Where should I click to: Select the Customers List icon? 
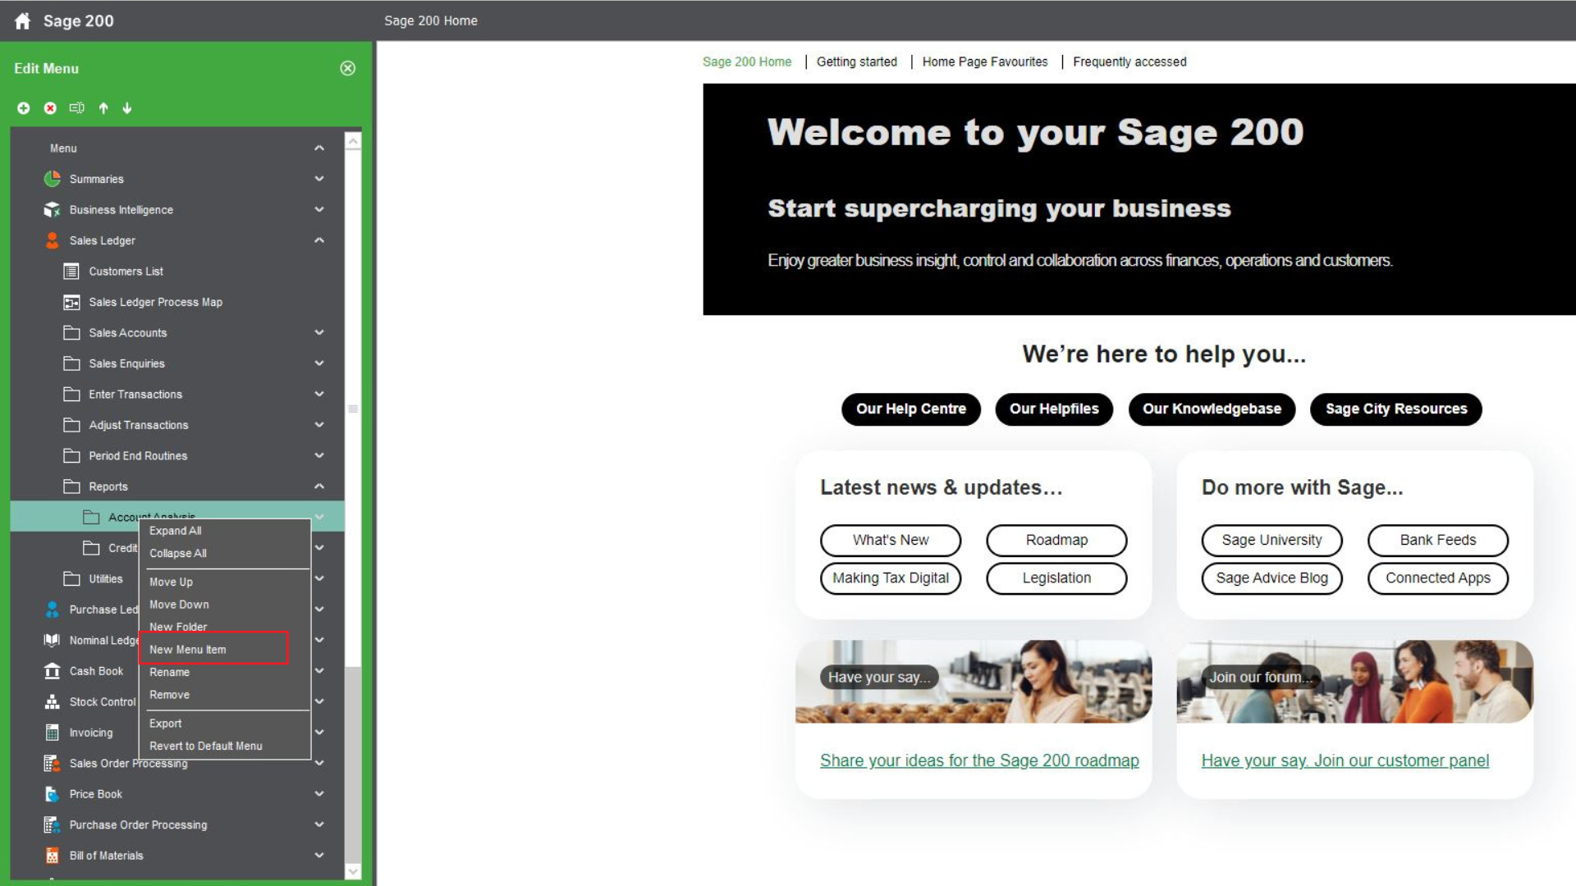(x=71, y=272)
